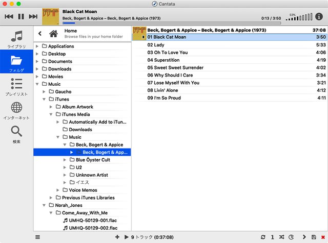Open the hamburger main menu icon
The width and height of the screenshot is (328, 243).
pyautogui.click(x=37, y=237)
